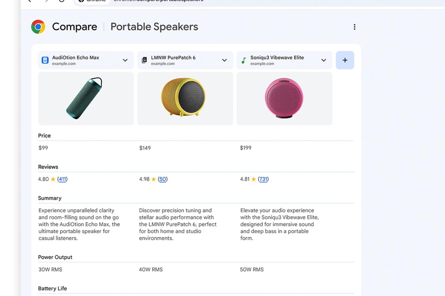
Task: Click the yellow LMNW PurePatch speaker image
Action: click(x=184, y=98)
